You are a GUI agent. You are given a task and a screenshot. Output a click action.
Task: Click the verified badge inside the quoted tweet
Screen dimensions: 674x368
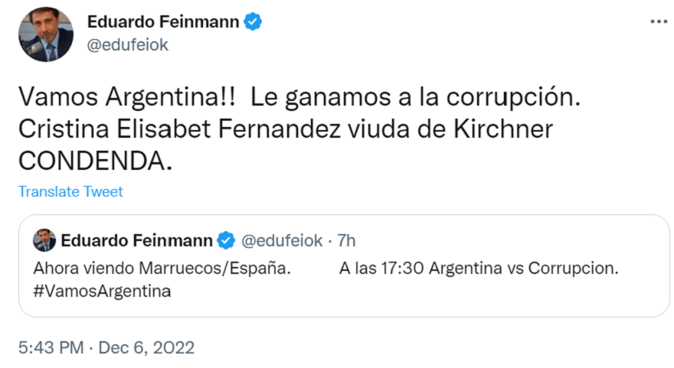[226, 241]
